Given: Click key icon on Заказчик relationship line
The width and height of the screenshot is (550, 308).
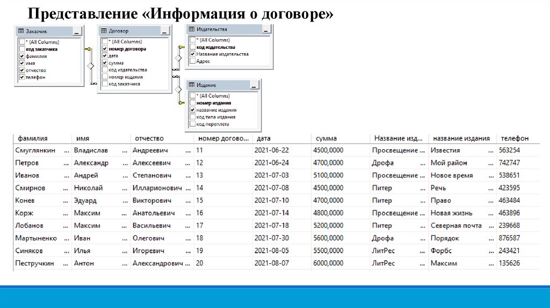Looking at the screenshot, I should tap(89, 49).
